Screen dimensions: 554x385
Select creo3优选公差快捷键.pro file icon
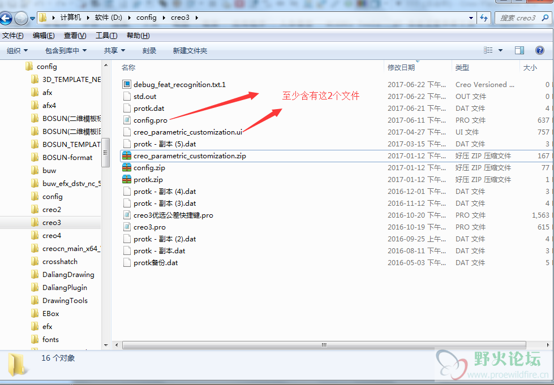point(127,215)
